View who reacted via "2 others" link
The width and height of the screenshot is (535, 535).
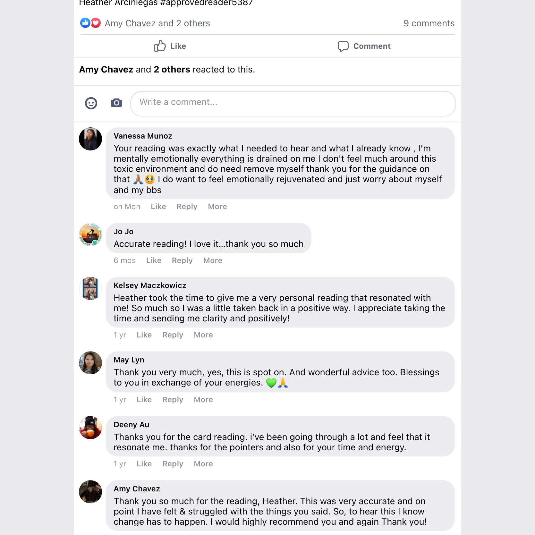pos(172,70)
